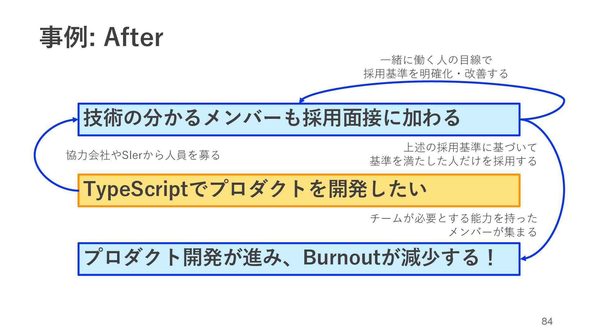Click the blue box '技術の分かるメンバーも採用面接に加わる'
The image size is (598, 336).
pyautogui.click(x=298, y=119)
